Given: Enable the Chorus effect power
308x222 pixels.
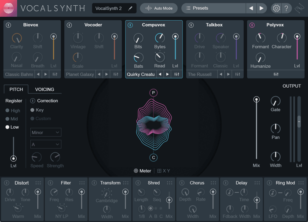Looking at the screenshot, I should click(182, 183).
